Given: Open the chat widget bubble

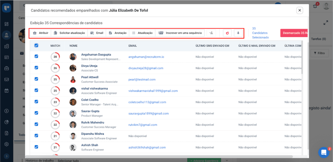Looking at the screenshot, I should coord(324,152).
